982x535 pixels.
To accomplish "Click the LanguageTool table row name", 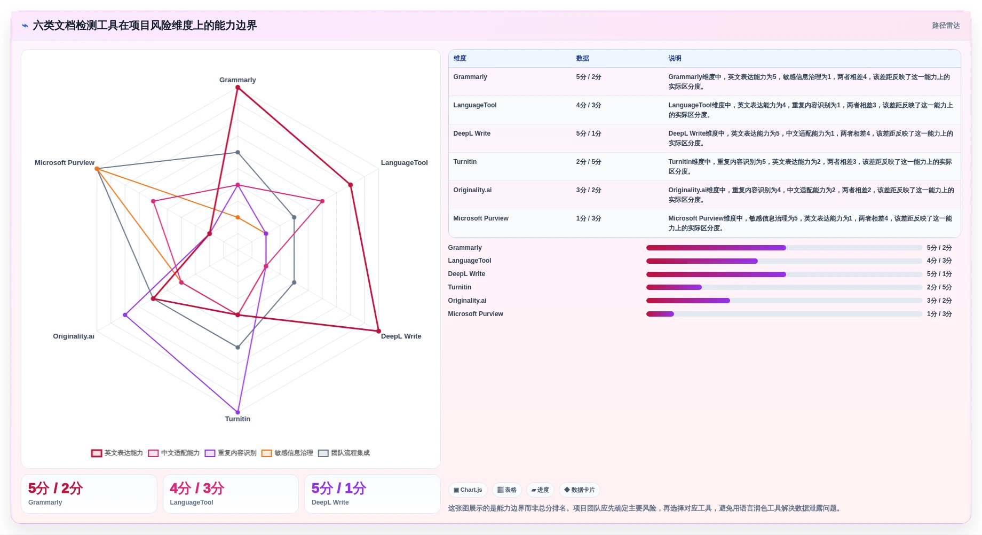I will point(475,105).
